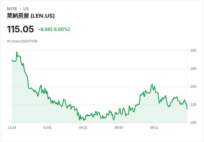Click the 100 price axis label
The height and width of the screenshot is (142, 204).
193,123
